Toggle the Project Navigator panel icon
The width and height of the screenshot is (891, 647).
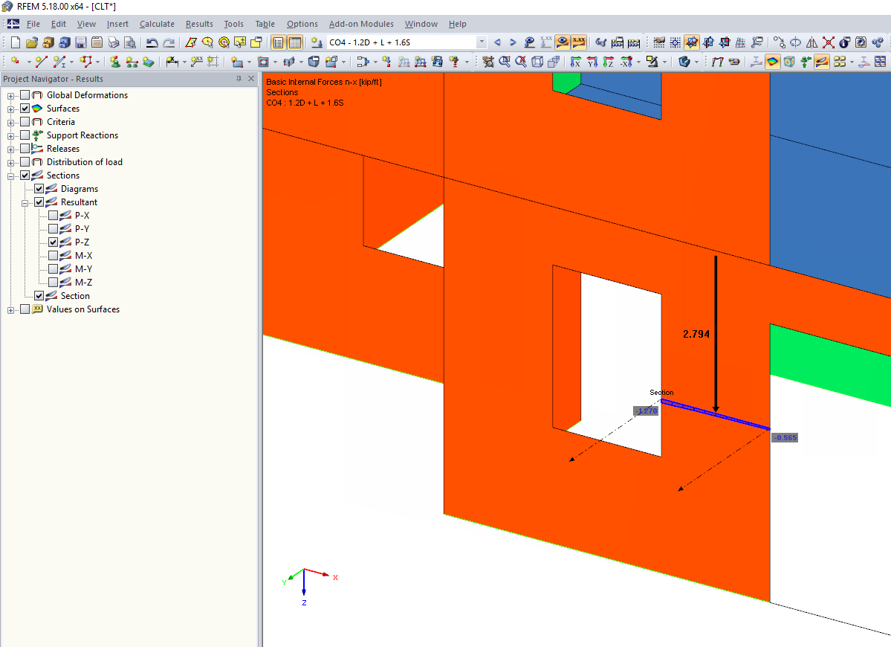click(278, 42)
